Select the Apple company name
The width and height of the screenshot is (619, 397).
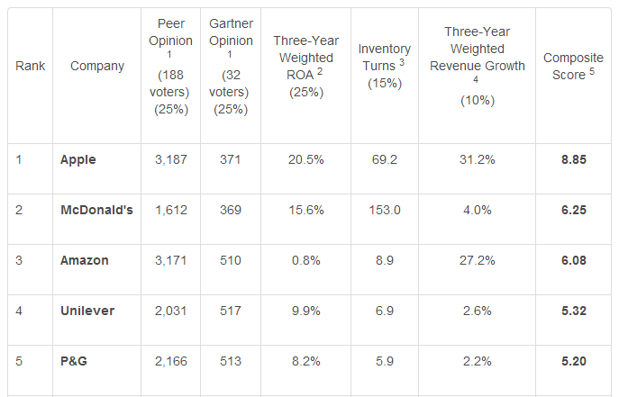click(78, 159)
